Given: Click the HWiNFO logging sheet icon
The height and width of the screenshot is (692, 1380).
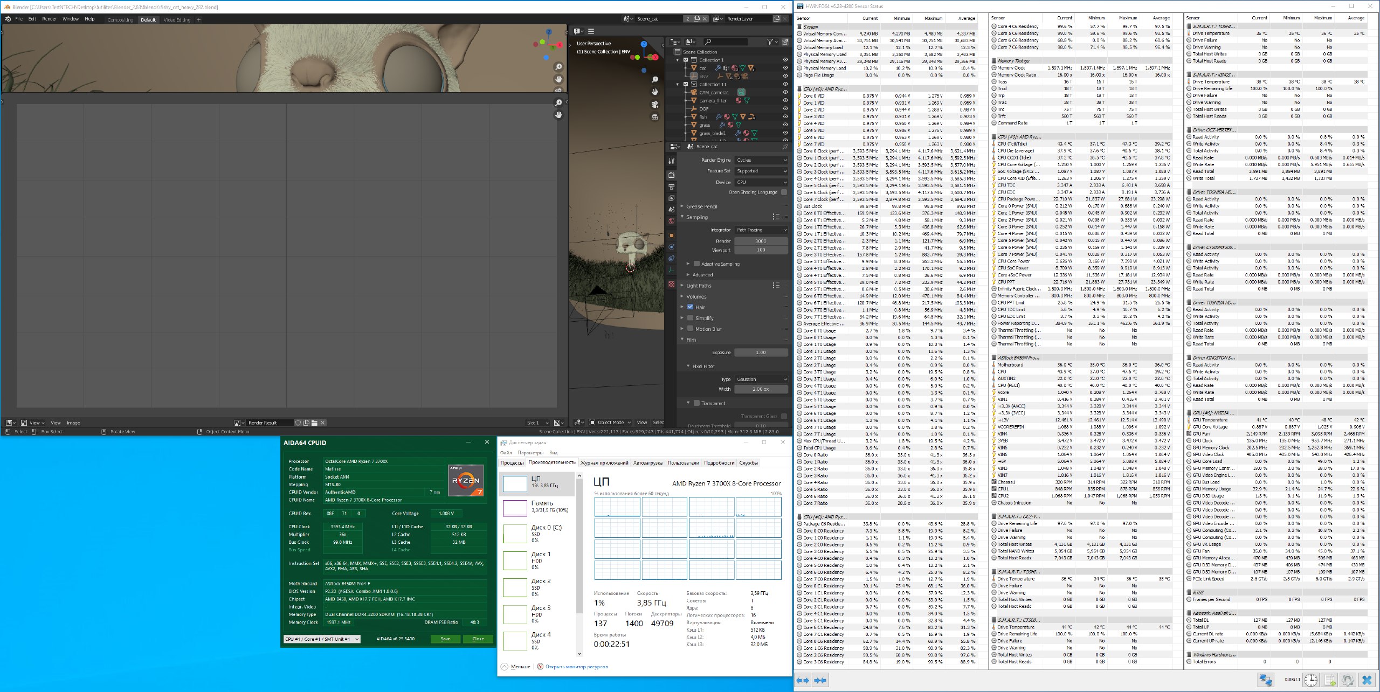Looking at the screenshot, I should [1330, 680].
